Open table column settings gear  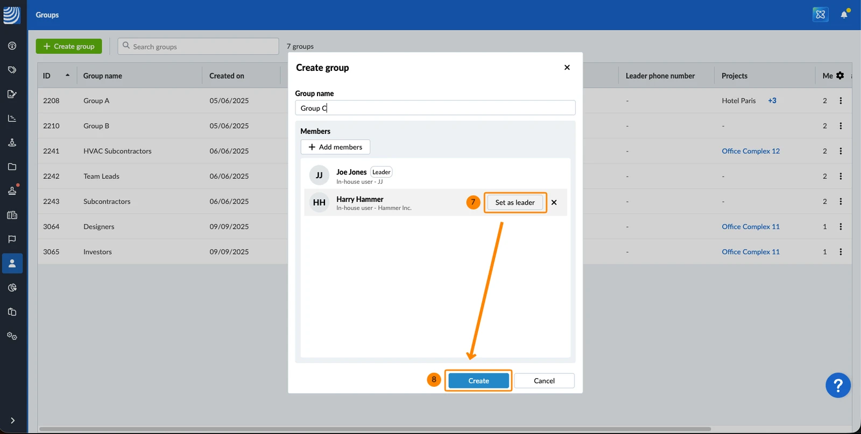click(x=840, y=76)
